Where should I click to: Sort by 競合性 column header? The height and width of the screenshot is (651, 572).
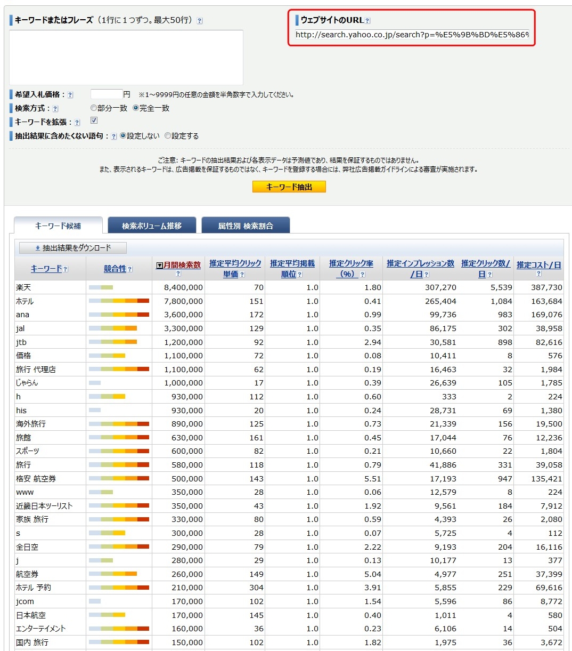click(115, 269)
